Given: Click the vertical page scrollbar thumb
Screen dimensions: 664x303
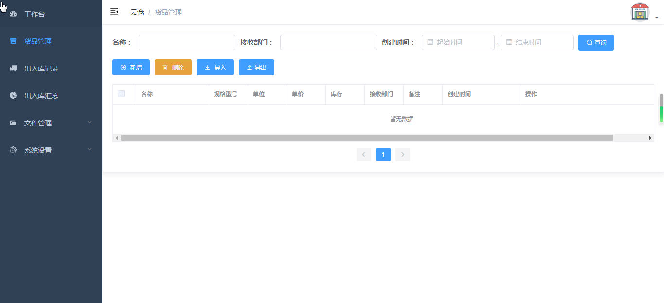Looking at the screenshot, I should [x=661, y=107].
